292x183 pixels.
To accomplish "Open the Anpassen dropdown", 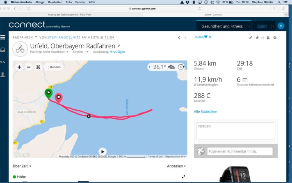I will [176, 166].
